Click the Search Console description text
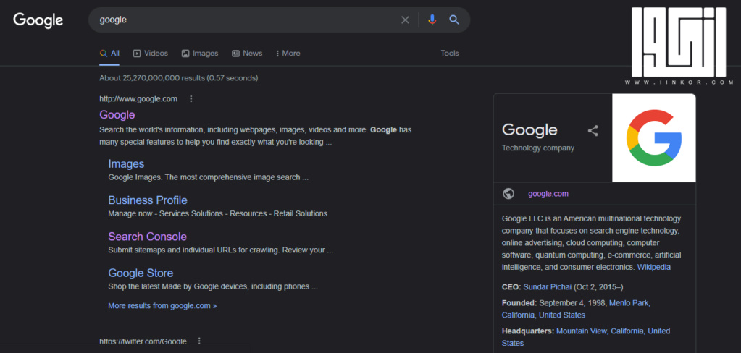Screen dimensions: 741x353 (x=221, y=250)
